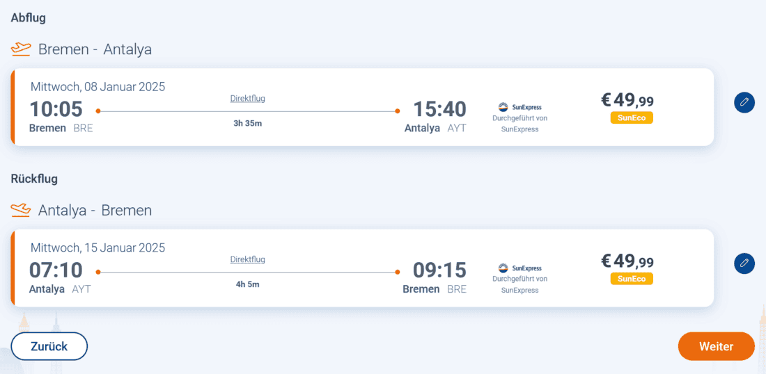Click the SunExpress logo on outbound flight

tap(519, 107)
